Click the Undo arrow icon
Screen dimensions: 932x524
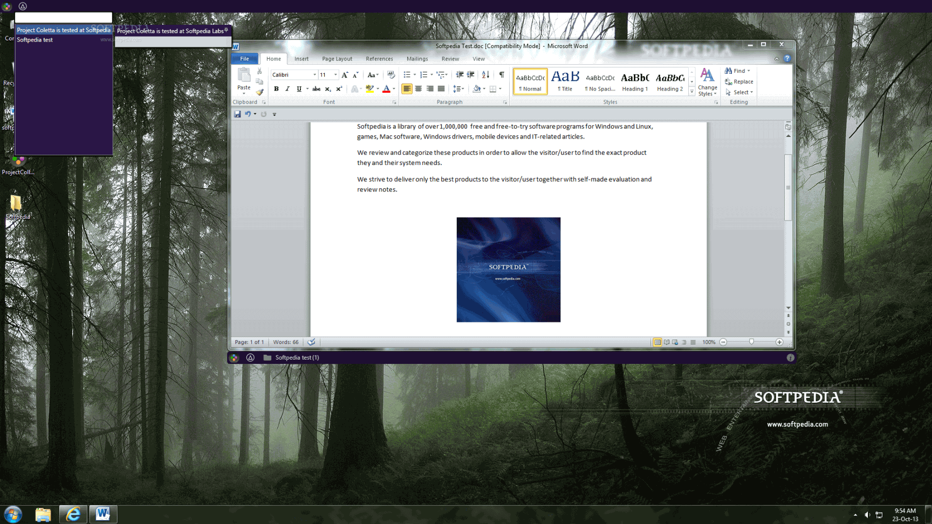pos(248,114)
